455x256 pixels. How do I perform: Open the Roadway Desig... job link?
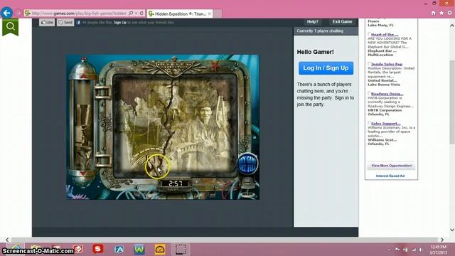[x=387, y=94]
